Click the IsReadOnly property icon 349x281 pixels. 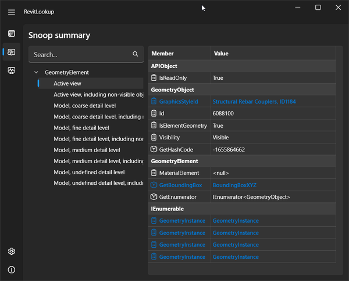(154, 78)
